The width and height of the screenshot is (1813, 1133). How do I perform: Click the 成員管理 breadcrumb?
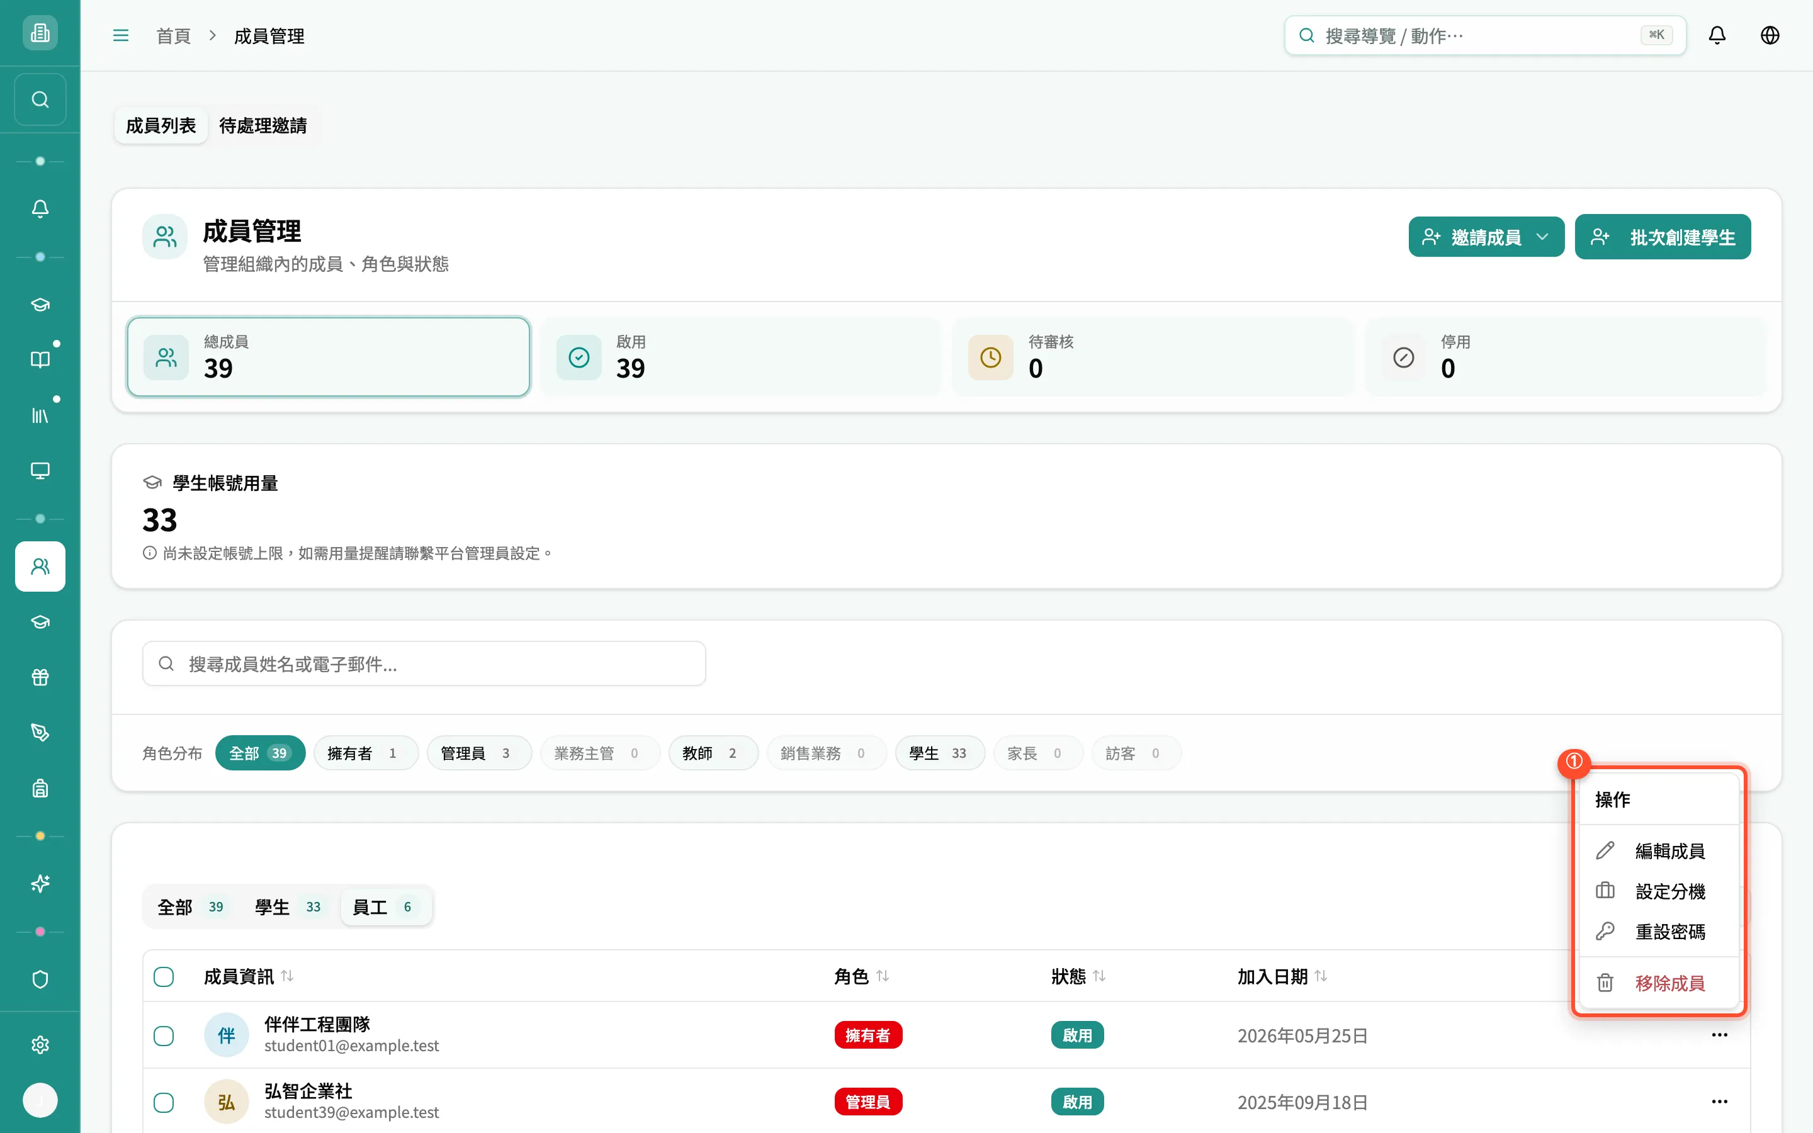(x=269, y=36)
